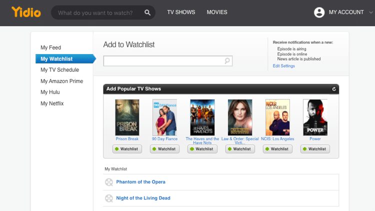The image size is (375, 211).
Task: Open MY ACCOUNT menu label
Action: (x=346, y=12)
